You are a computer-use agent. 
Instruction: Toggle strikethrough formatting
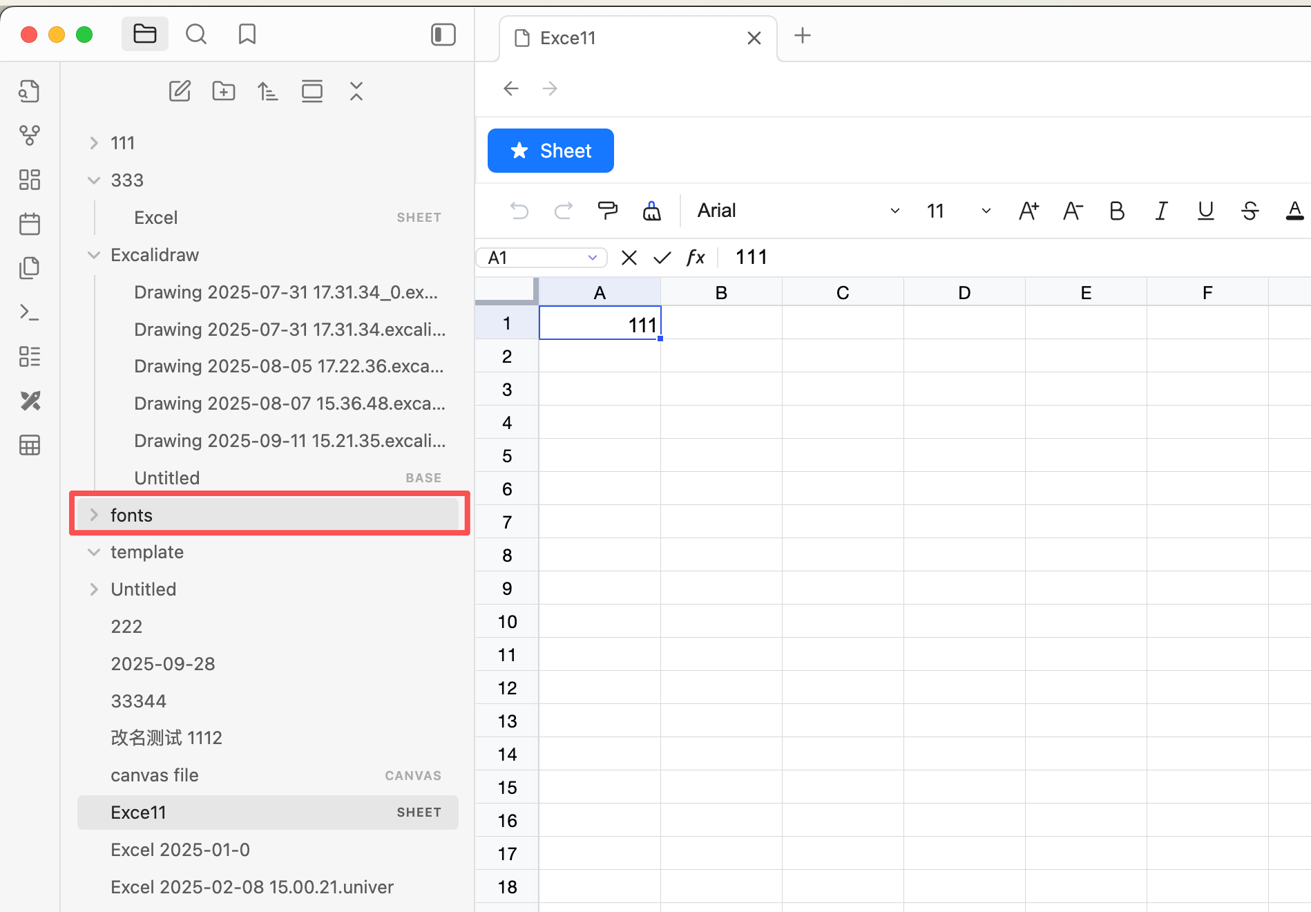(1250, 211)
